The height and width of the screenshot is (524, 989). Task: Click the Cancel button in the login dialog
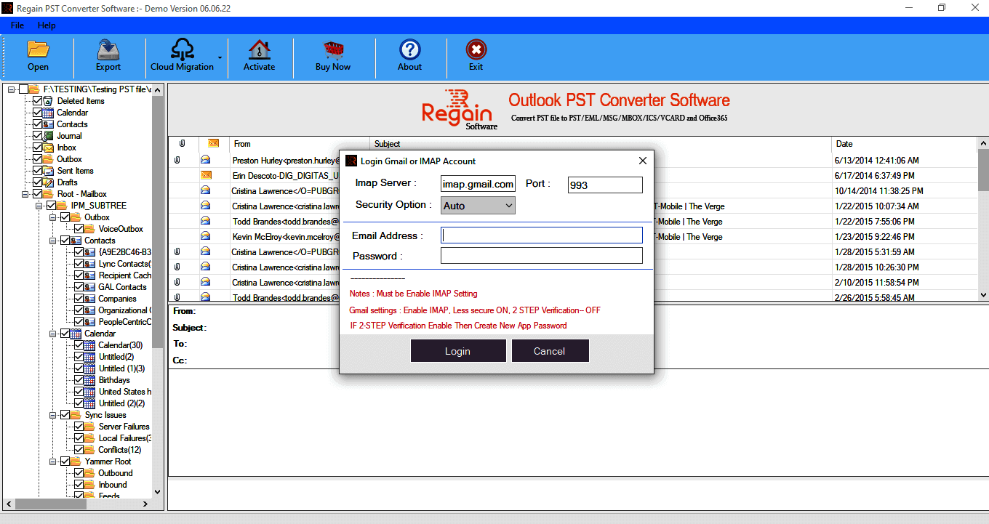click(550, 351)
